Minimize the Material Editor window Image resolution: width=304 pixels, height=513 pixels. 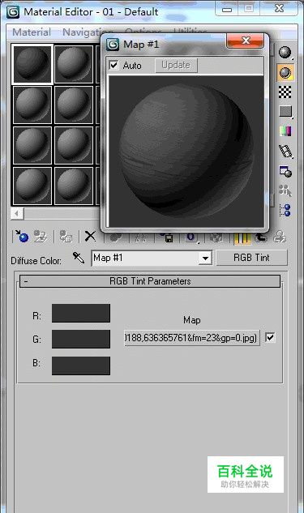point(227,9)
